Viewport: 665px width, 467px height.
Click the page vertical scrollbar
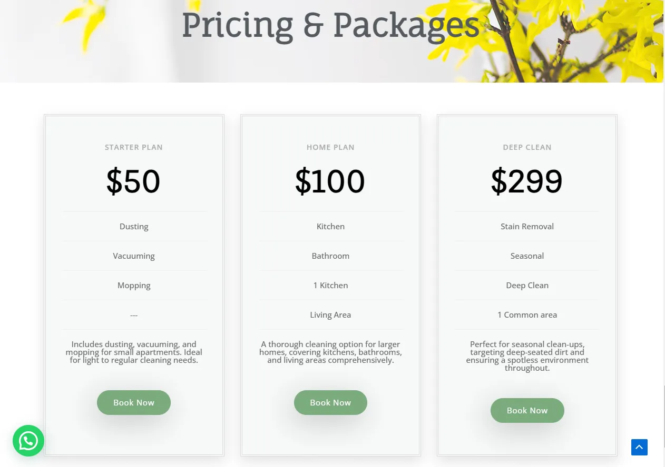(664, 233)
